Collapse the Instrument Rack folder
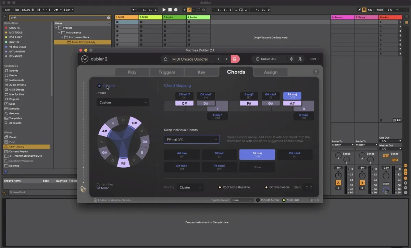This screenshot has width=411, height=248. pyautogui.click(x=63, y=37)
